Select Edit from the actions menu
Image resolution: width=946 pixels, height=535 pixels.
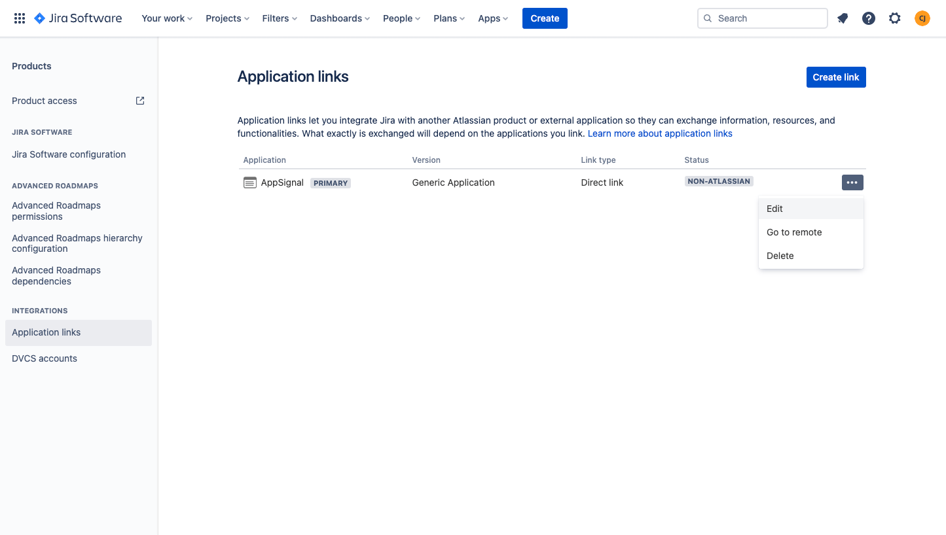811,209
